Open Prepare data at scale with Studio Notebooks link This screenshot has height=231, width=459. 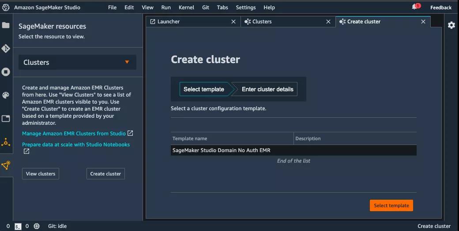pos(76,145)
